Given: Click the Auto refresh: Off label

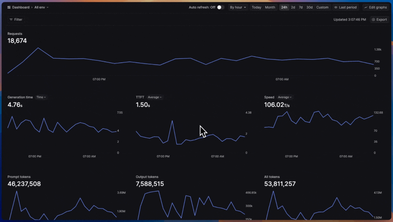Looking at the screenshot, I should tap(202, 7).
